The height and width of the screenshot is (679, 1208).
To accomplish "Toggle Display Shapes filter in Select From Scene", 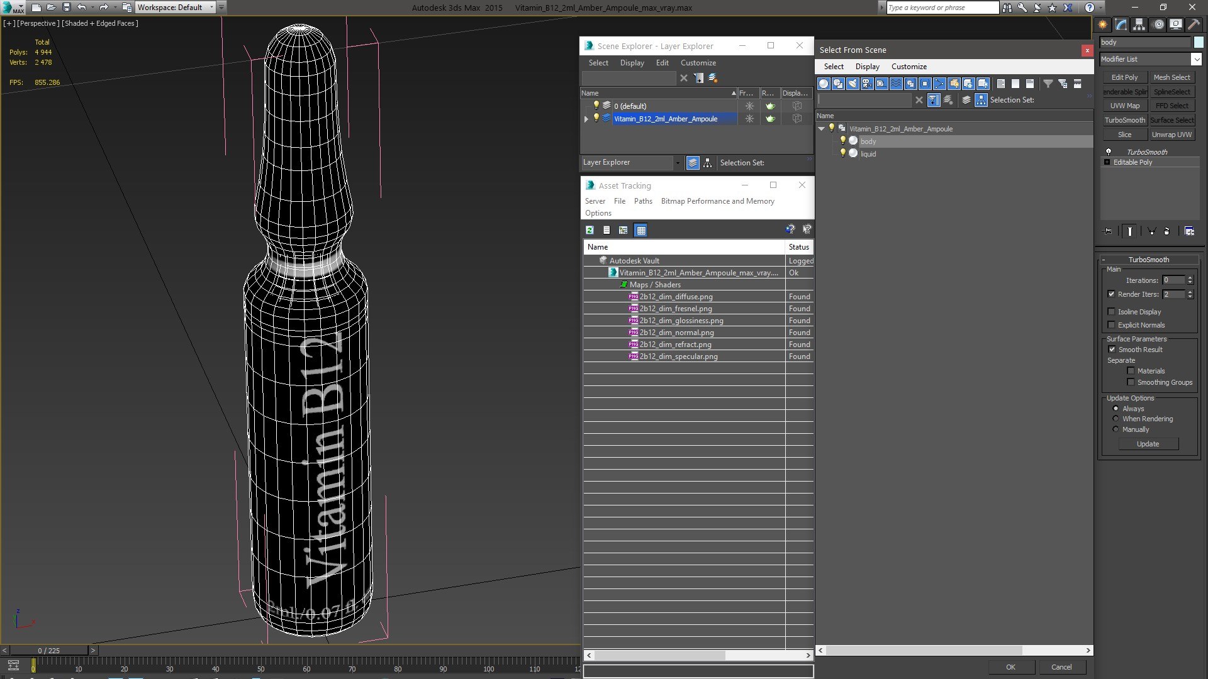I will (838, 84).
